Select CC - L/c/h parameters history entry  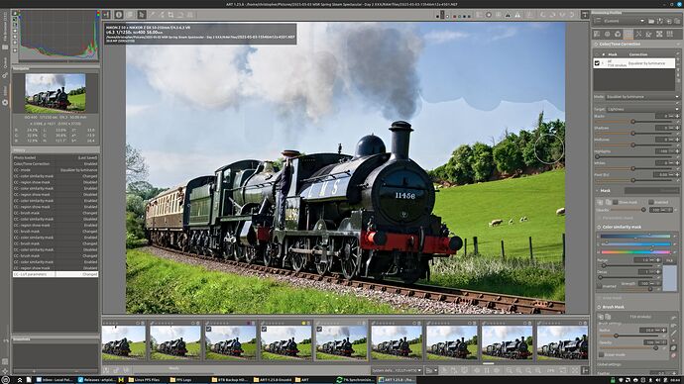[x=56, y=274]
